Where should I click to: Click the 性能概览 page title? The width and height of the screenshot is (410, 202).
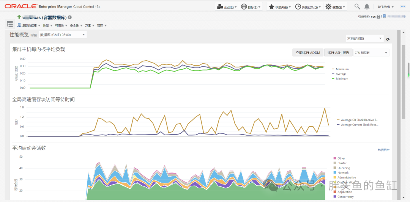pyautogui.click(x=19, y=35)
